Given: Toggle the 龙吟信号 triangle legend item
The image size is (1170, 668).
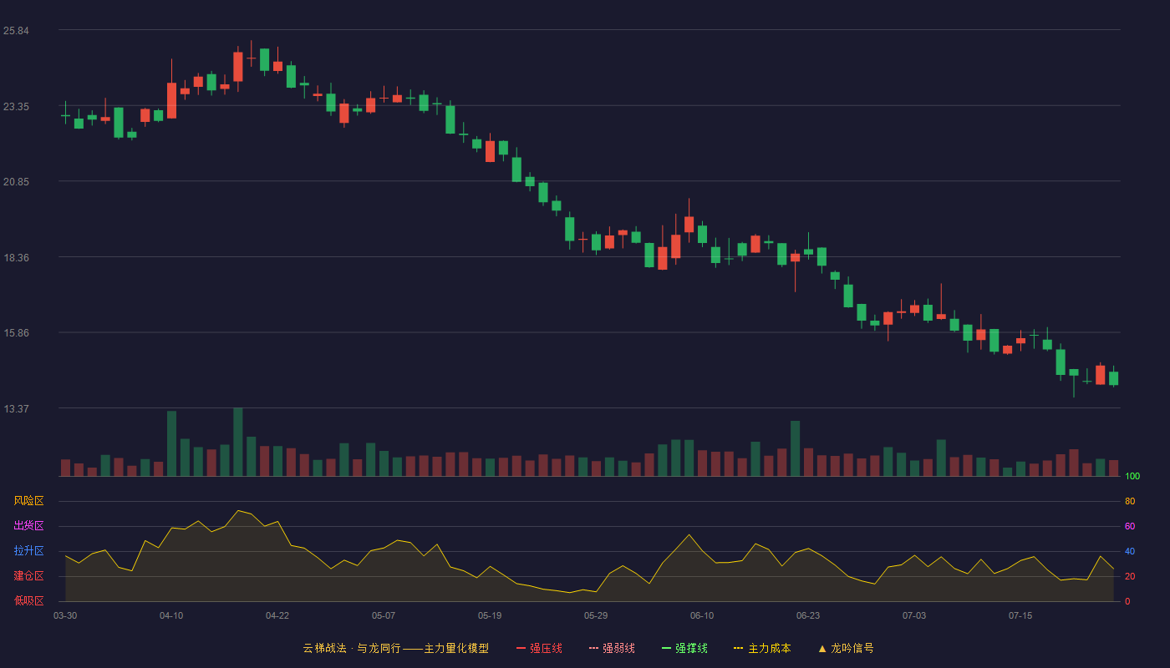Looking at the screenshot, I should [846, 648].
